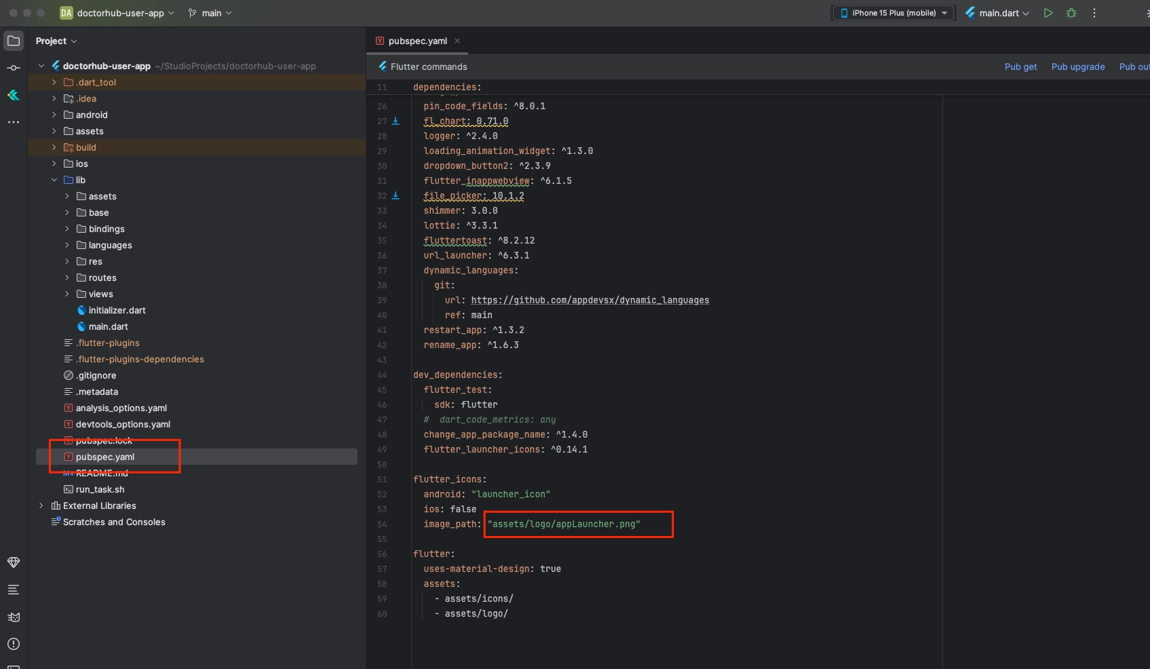Open the main.dart run configuration dropdown
The image size is (1150, 669).
[997, 13]
